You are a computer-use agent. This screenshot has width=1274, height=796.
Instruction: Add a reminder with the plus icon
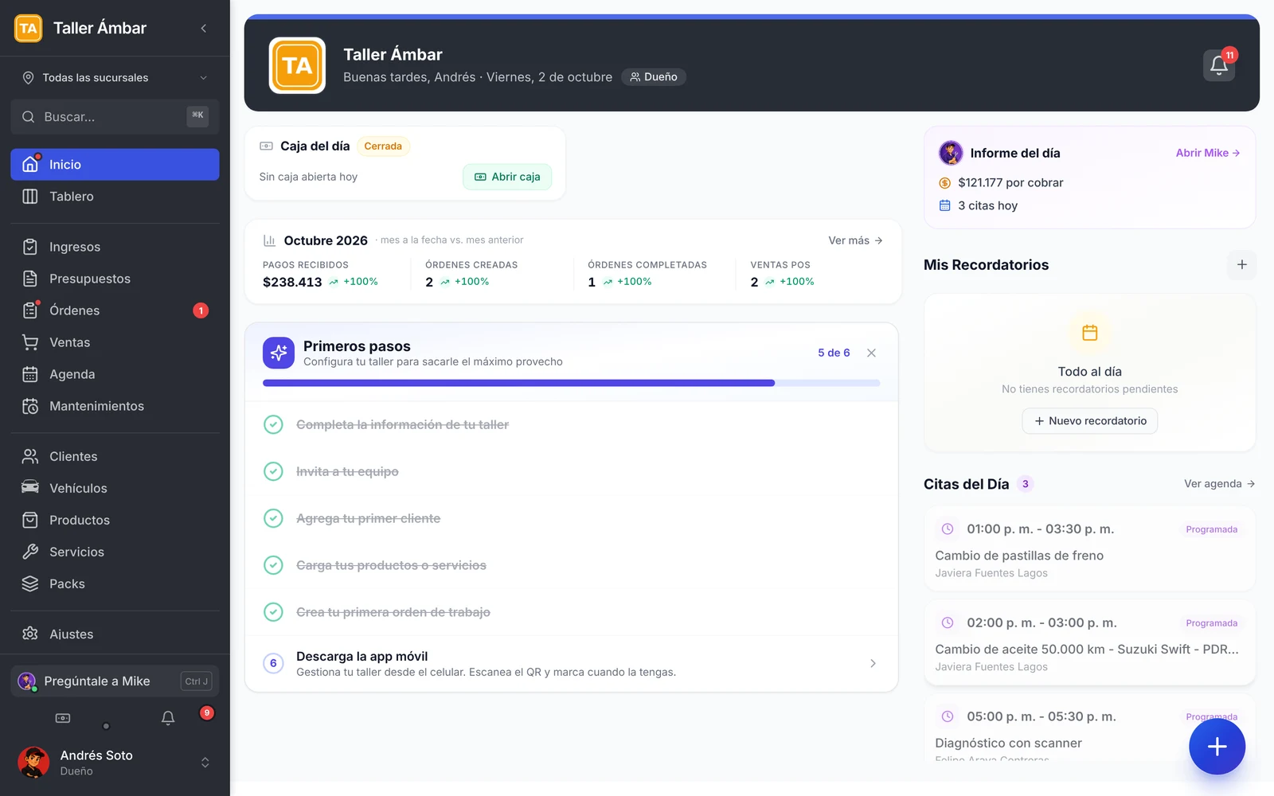(1242, 265)
